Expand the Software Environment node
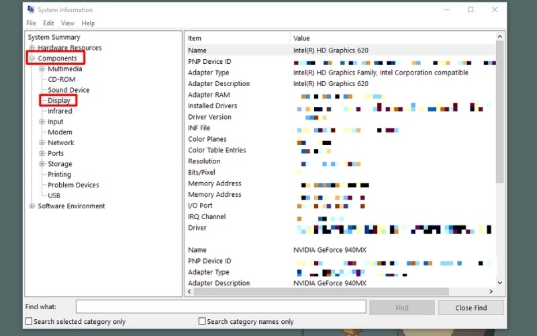This screenshot has width=537, height=336. tap(32, 206)
